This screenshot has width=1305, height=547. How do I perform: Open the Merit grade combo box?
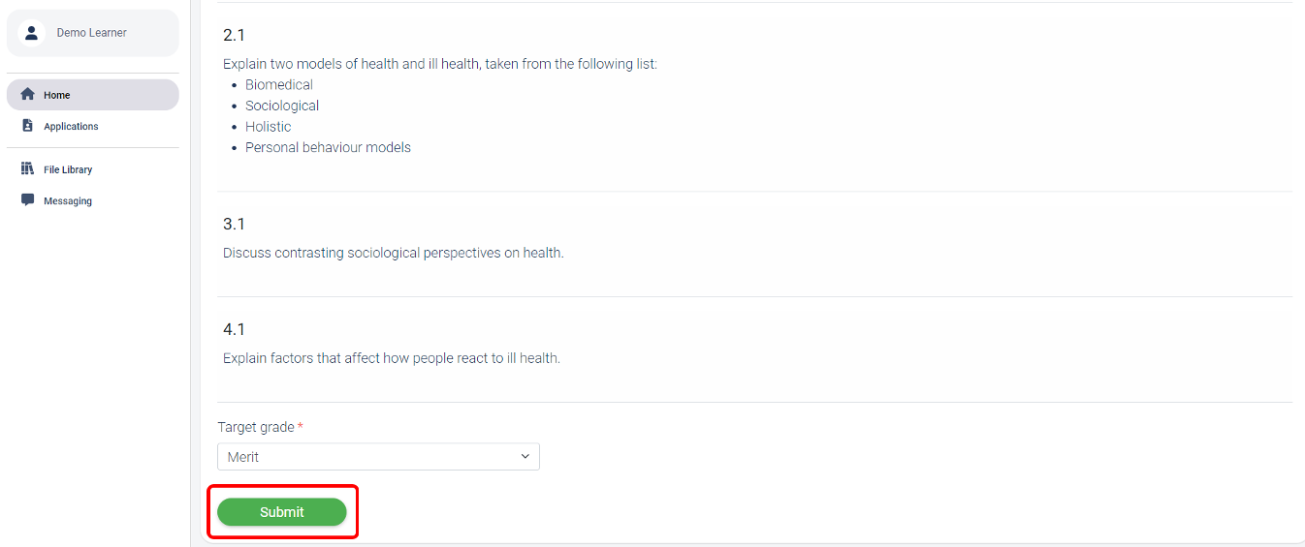(378, 457)
